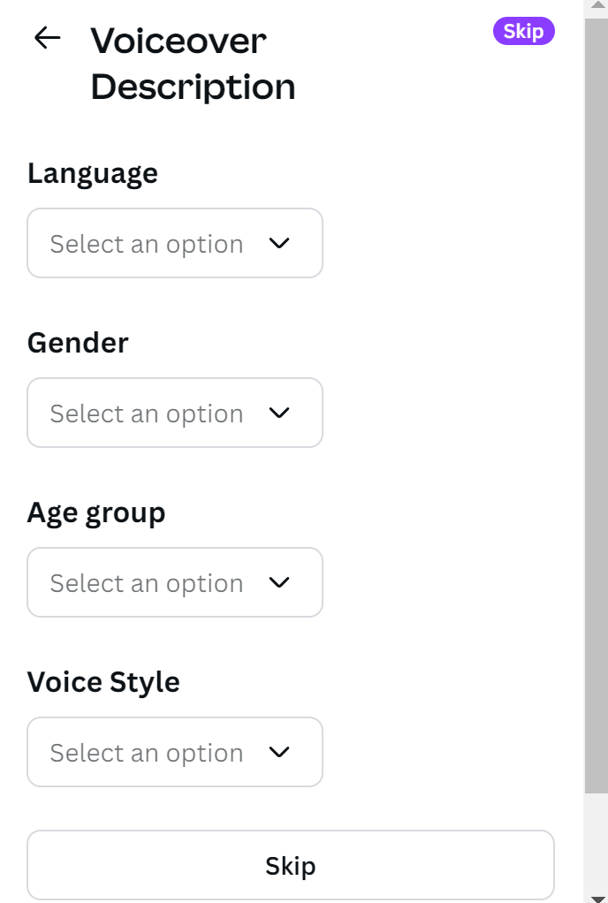
Task: Click the Language dropdown chevron arrow
Action: [279, 243]
